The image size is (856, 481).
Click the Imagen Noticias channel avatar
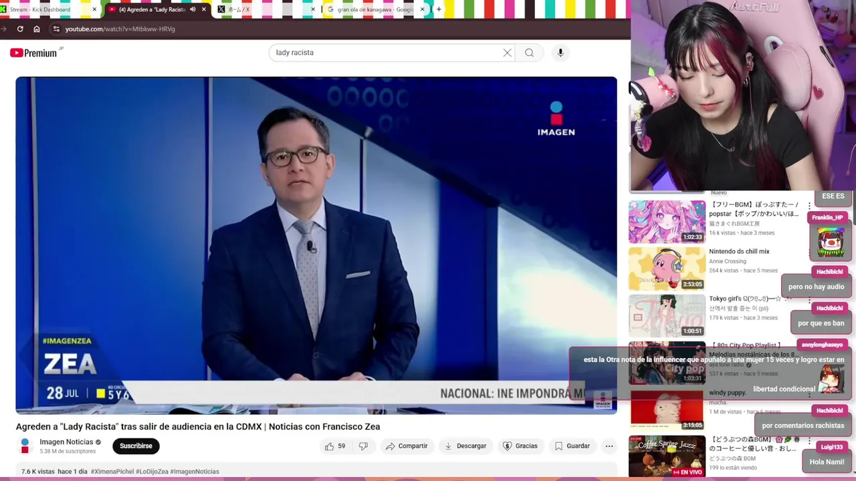[x=25, y=445]
